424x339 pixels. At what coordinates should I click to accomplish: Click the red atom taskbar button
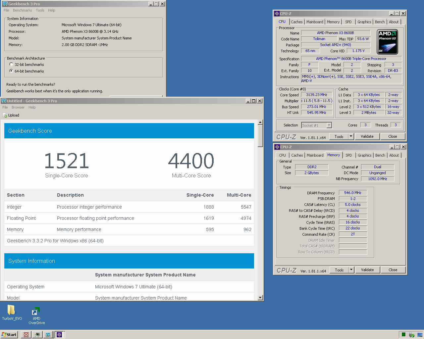(x=26, y=335)
